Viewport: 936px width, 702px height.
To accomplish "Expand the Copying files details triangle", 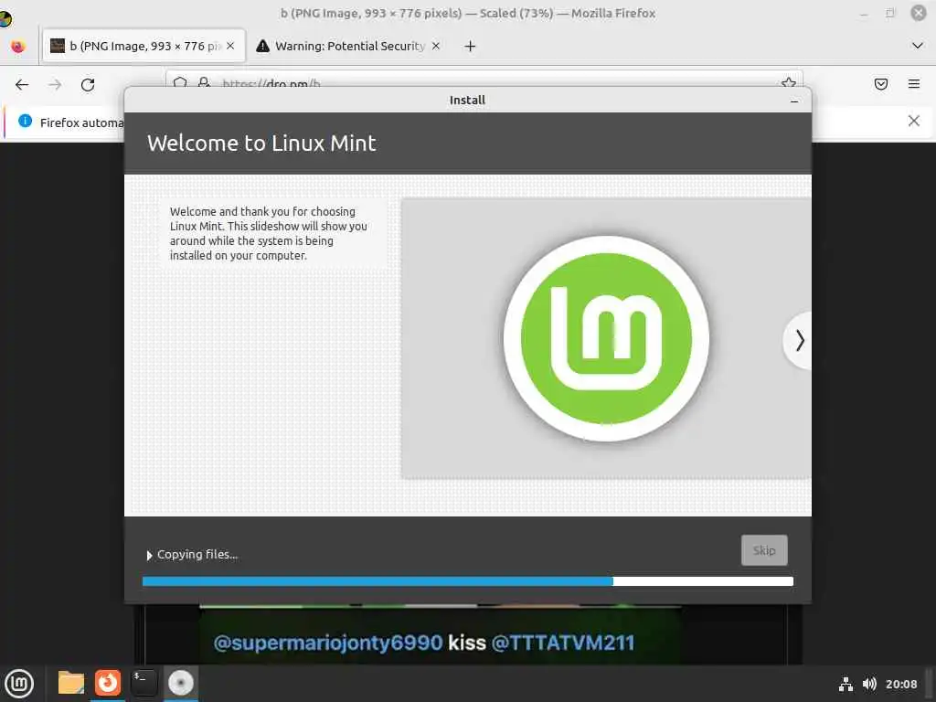I will click(x=149, y=555).
